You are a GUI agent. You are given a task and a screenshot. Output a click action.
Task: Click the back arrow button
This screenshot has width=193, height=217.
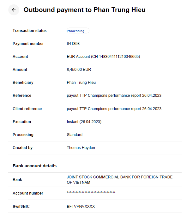[14, 10]
